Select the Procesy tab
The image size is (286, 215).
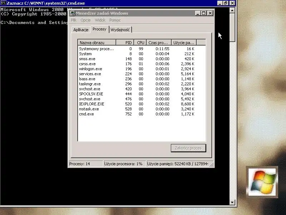(x=99, y=29)
